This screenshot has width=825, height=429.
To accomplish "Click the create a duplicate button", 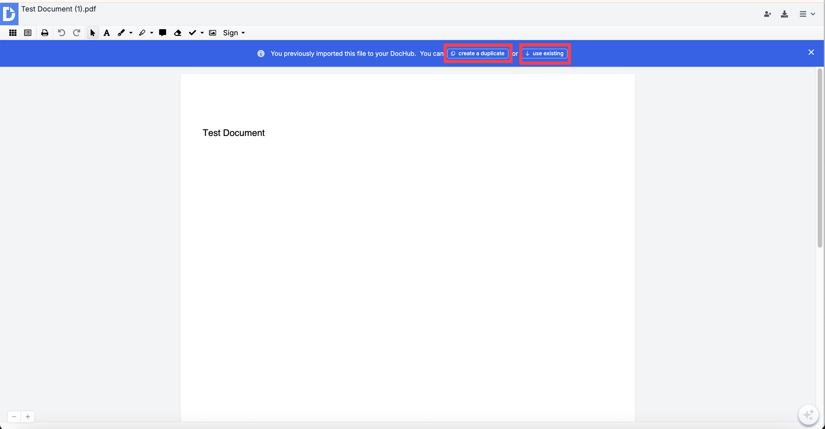I will point(478,54).
